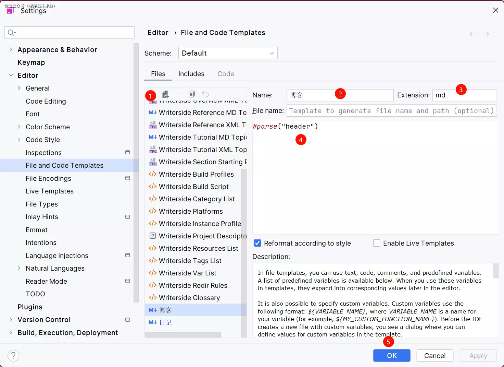This screenshot has height=367, width=504.
Task: Remove the selected template with minus icon
Action: 178,94
